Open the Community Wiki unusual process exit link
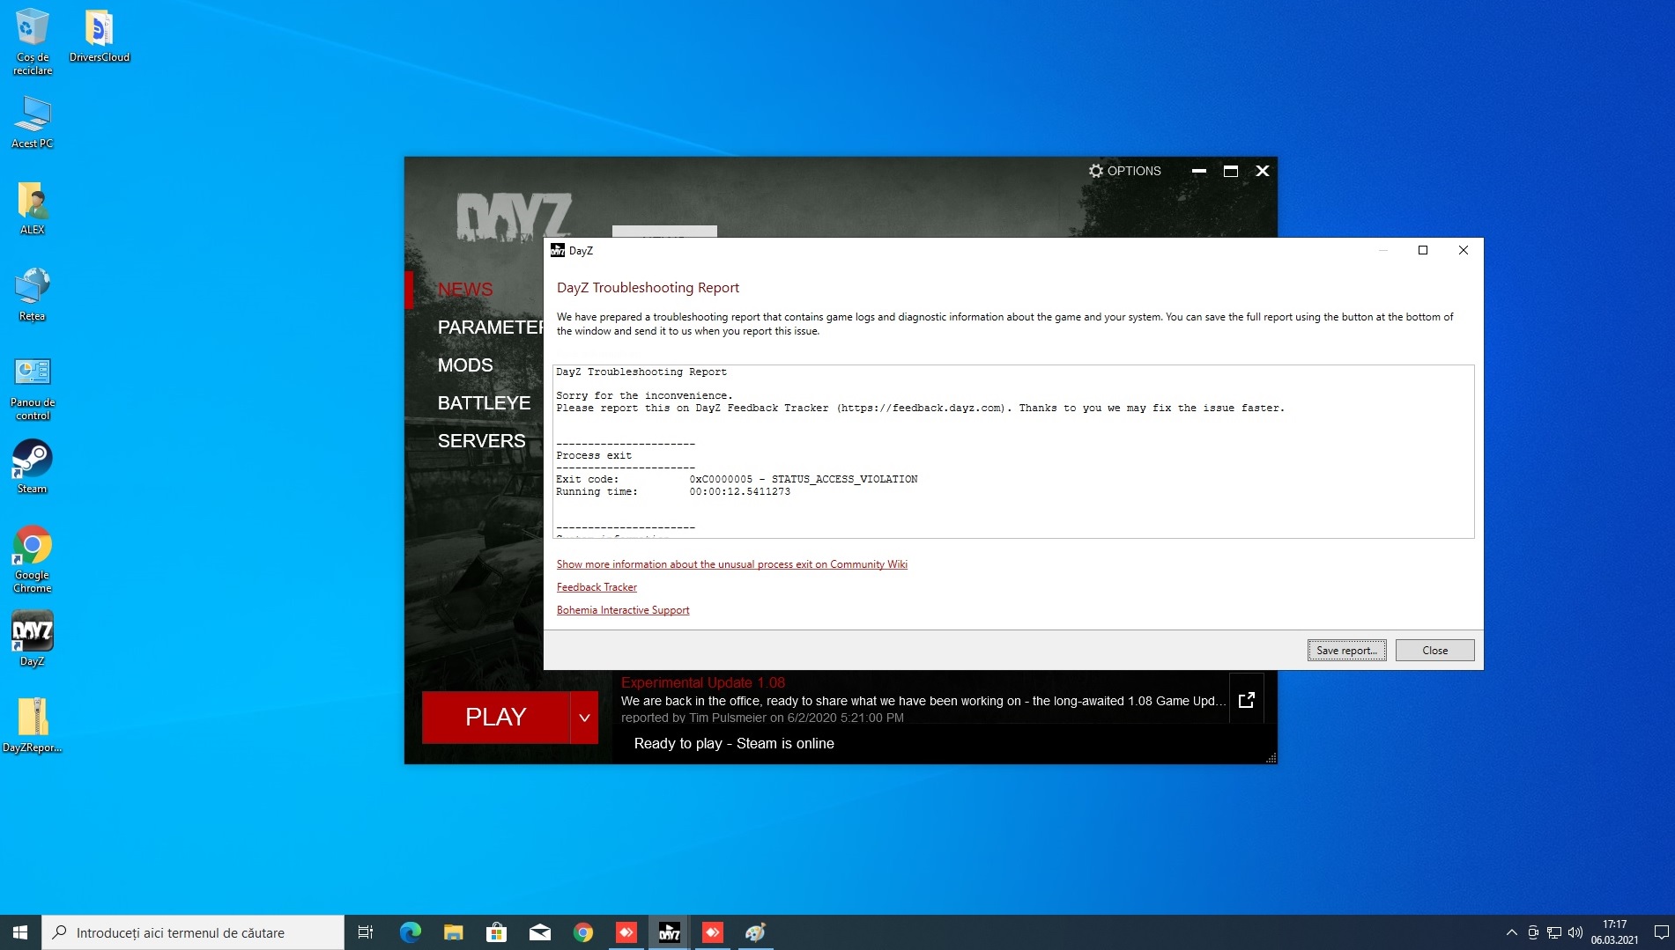 pyautogui.click(x=731, y=564)
